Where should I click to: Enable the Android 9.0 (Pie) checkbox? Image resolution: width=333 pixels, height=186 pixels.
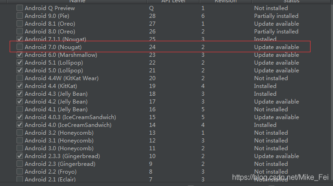(x=20, y=16)
